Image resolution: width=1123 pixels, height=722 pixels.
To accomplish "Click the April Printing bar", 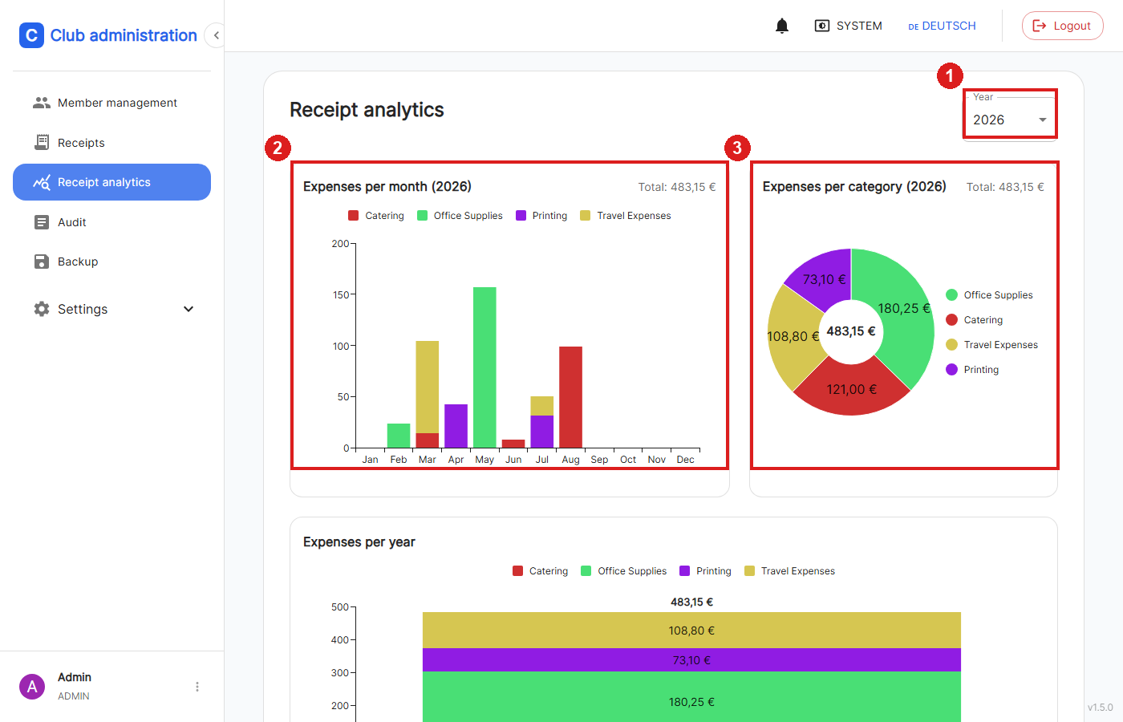I will coord(456,426).
